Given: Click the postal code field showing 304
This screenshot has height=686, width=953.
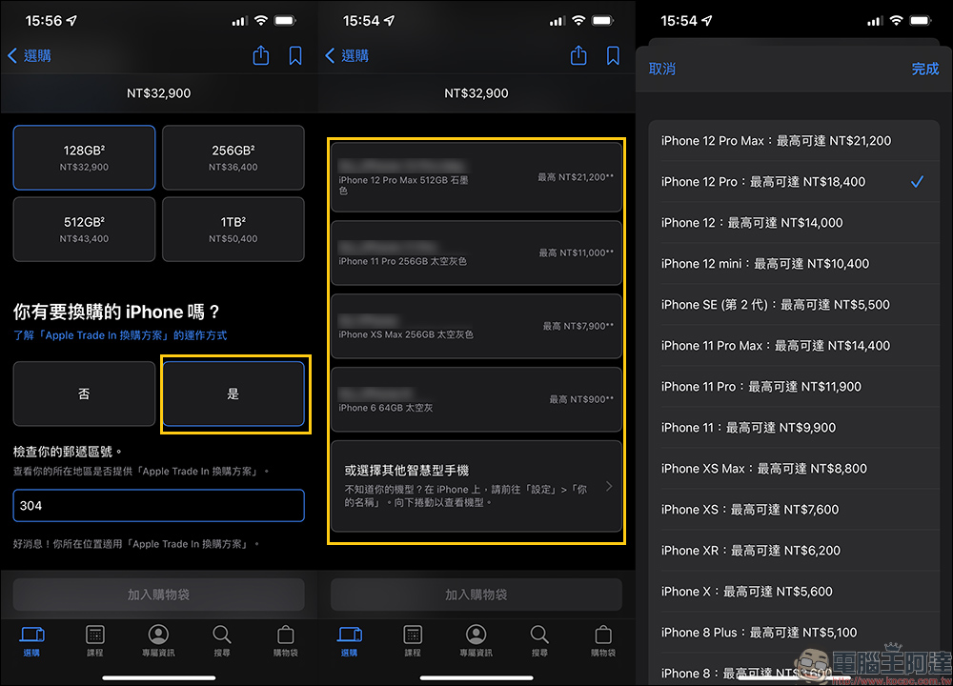Looking at the screenshot, I should 158,506.
